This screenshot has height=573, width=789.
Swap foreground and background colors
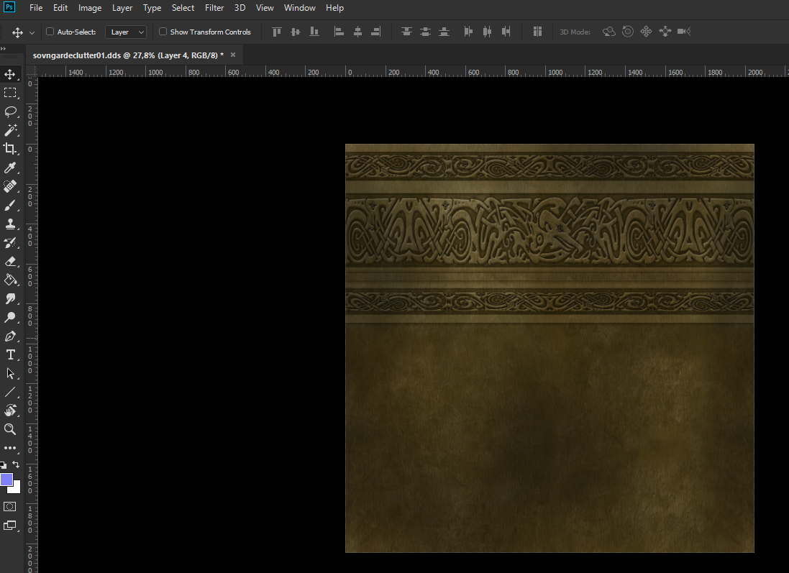[16, 464]
